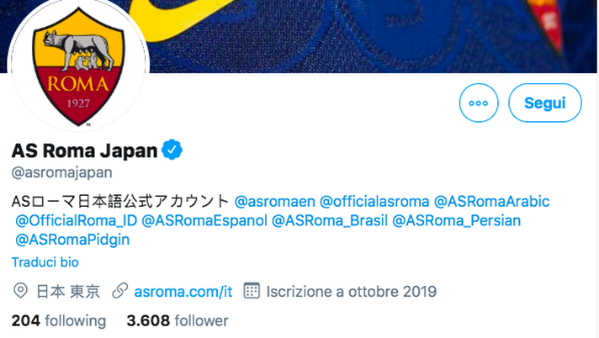Open the three-dots more options menu
This screenshot has width=599, height=338.
pyautogui.click(x=479, y=103)
